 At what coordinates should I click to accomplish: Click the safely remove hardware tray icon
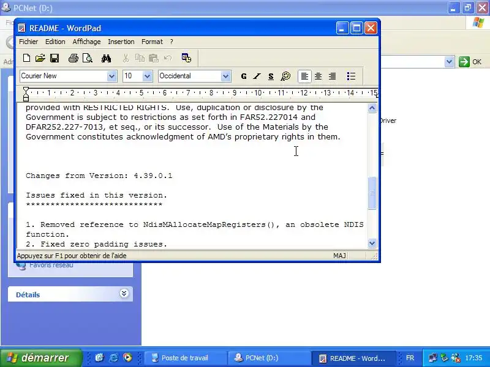pyautogui.click(x=444, y=358)
